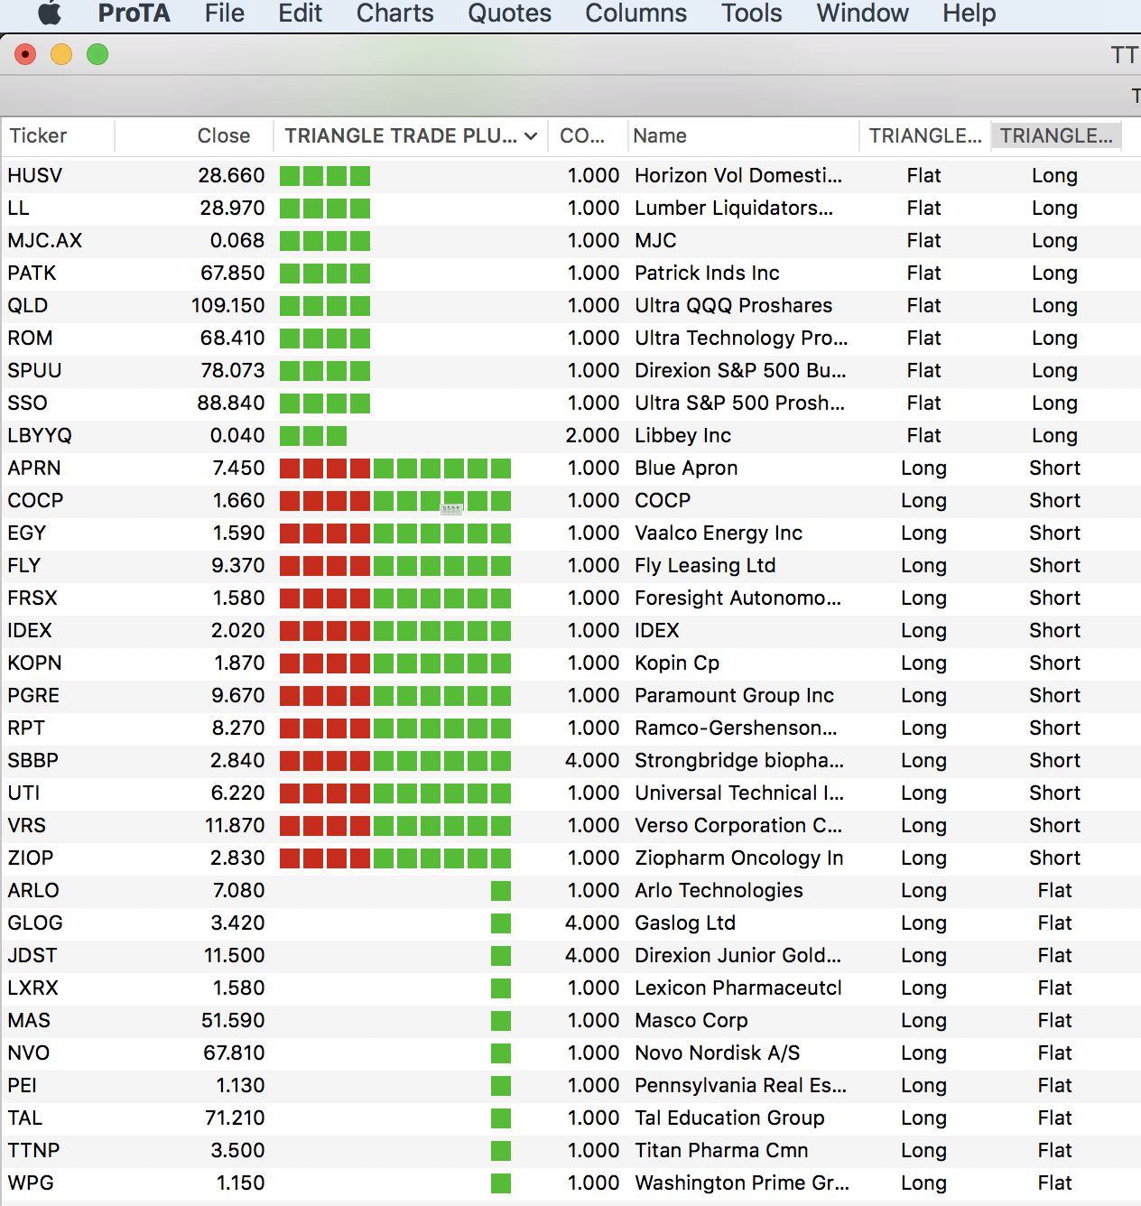Select the Novo Nordisk A/S row
This screenshot has width=1141, height=1206.
click(717, 1053)
